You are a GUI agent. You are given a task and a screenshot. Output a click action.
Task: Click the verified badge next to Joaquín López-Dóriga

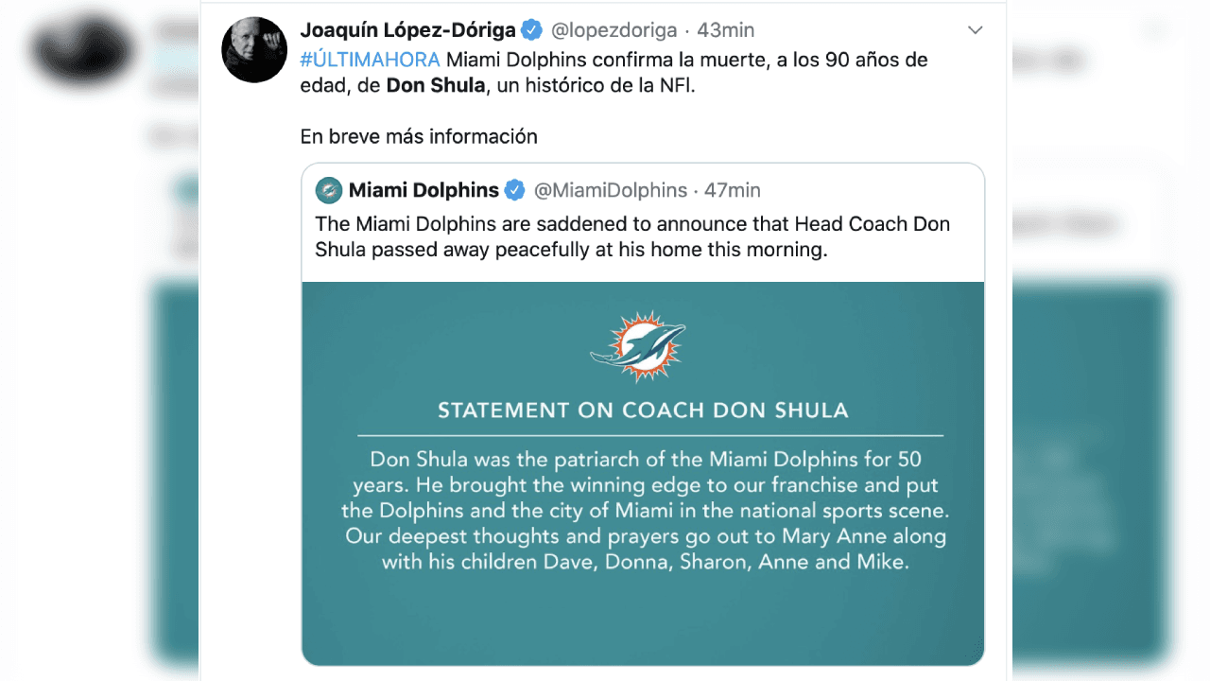click(x=531, y=29)
